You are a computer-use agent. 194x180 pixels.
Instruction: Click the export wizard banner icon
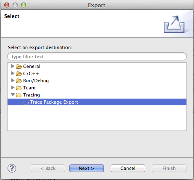(174, 24)
